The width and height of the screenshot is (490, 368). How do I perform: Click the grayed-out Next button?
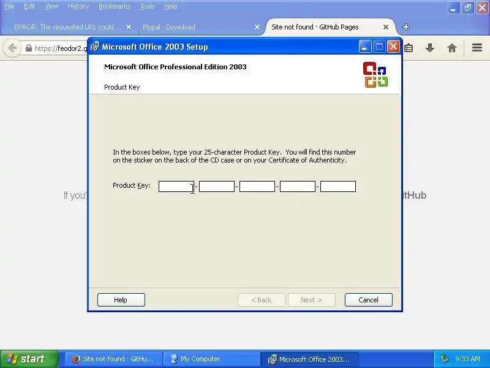point(312,300)
